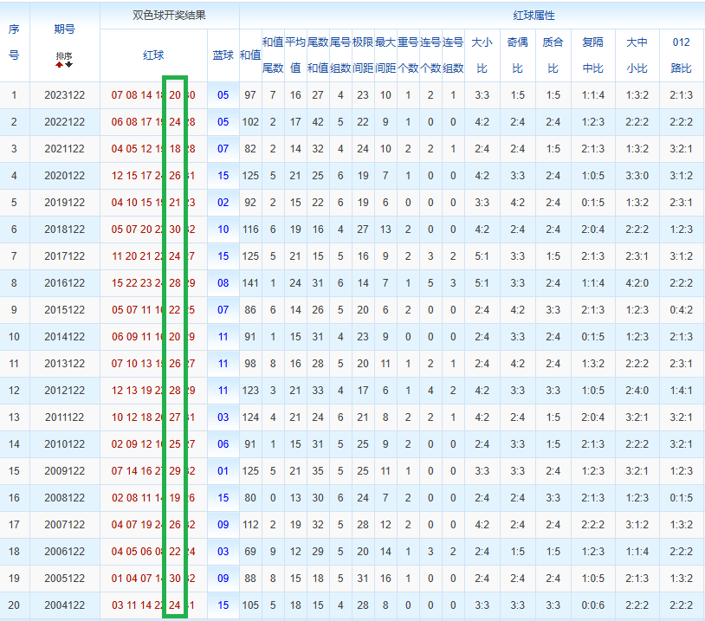Select sum value 141 in row 8

coord(250,283)
